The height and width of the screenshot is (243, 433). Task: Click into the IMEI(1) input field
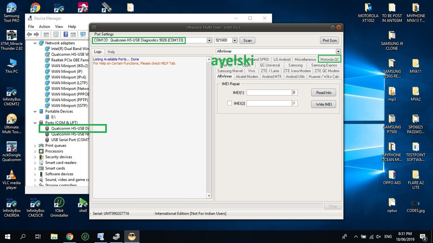pyautogui.click(x=269, y=92)
